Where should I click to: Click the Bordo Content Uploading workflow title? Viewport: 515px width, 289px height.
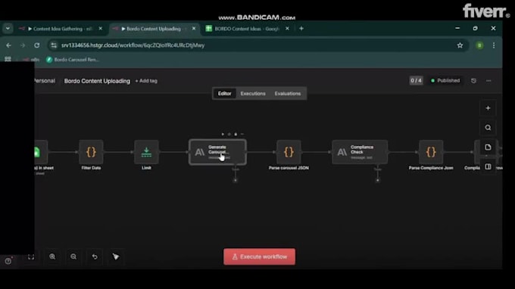tap(97, 81)
